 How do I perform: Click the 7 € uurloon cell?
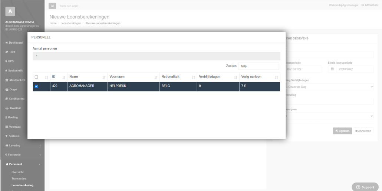[x=260, y=86]
